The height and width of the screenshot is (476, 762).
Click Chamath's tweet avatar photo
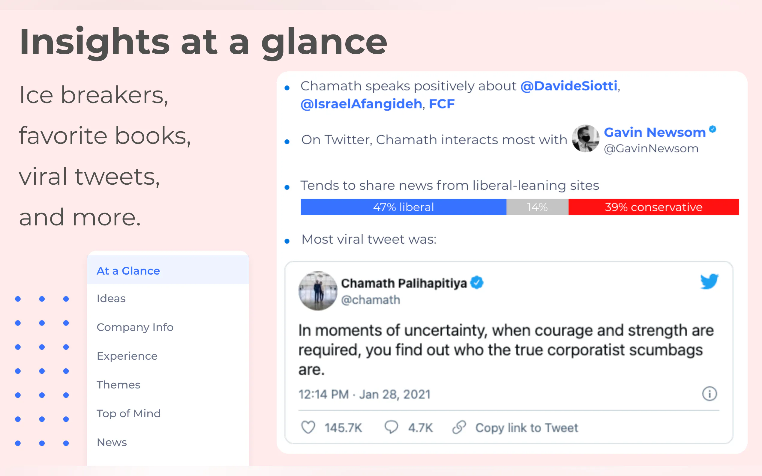click(x=317, y=290)
